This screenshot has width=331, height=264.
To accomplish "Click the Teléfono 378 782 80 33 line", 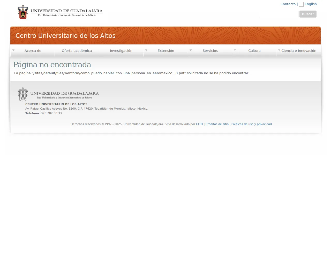I will [43, 113].
